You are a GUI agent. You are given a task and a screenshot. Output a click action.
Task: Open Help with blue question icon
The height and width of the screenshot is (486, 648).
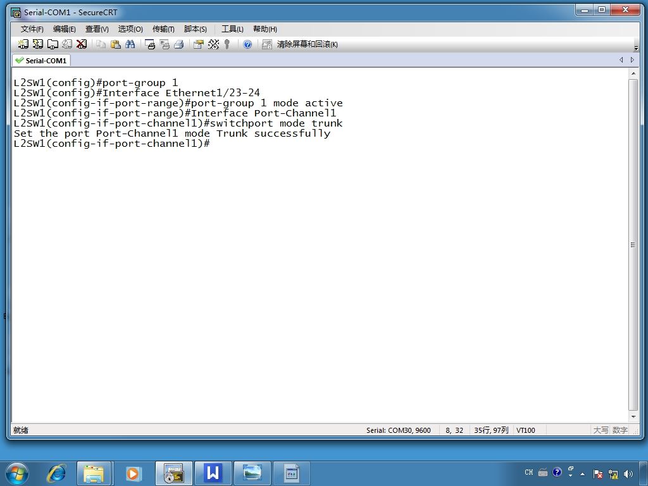coord(247,44)
